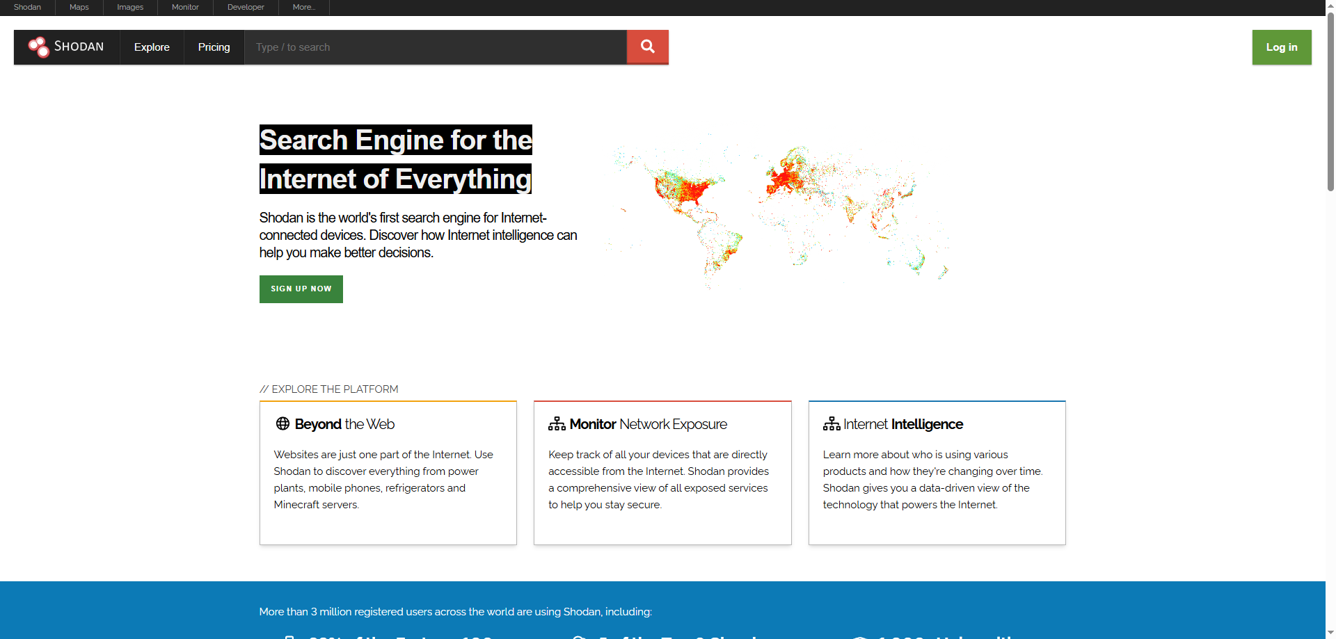
Task: Click the SHODAN wordmark in the navbar
Action: coord(79,47)
